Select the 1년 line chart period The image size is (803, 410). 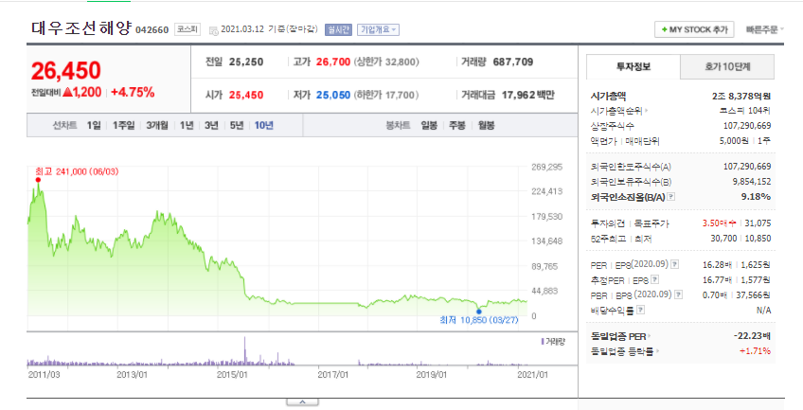pos(187,125)
